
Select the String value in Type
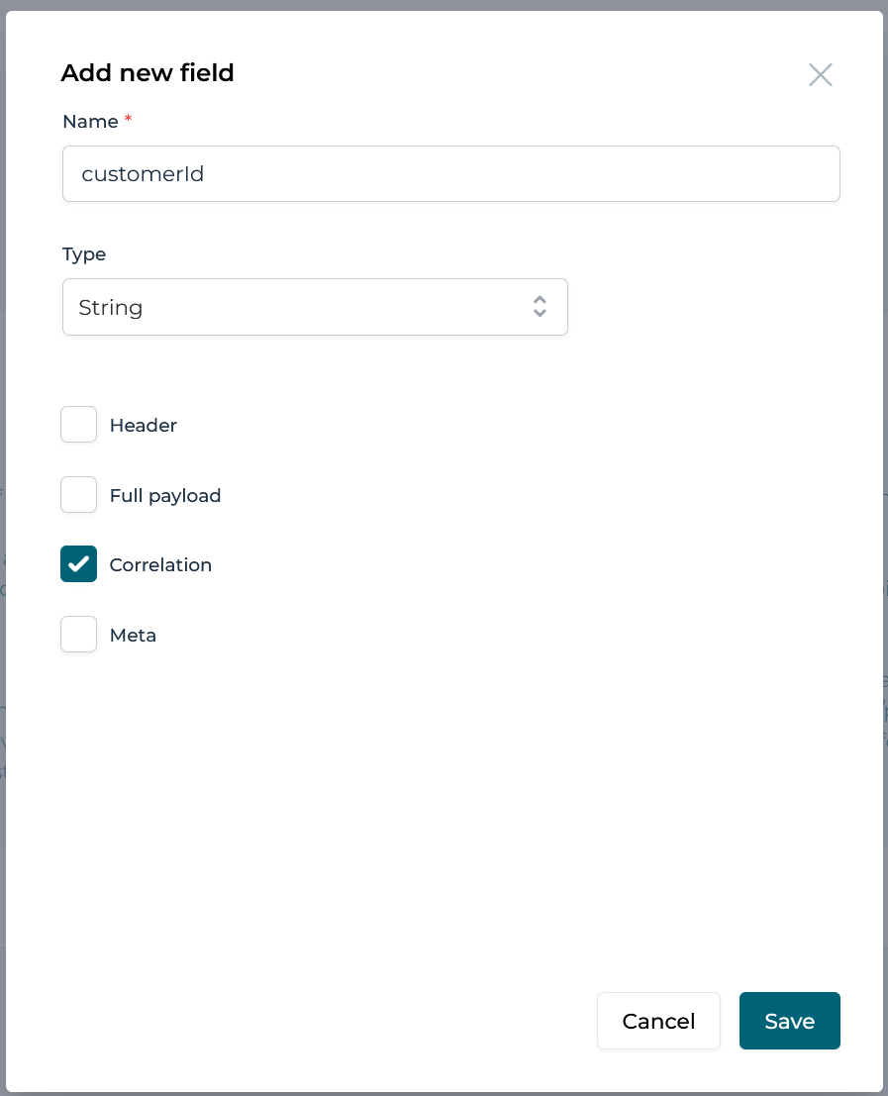(111, 308)
